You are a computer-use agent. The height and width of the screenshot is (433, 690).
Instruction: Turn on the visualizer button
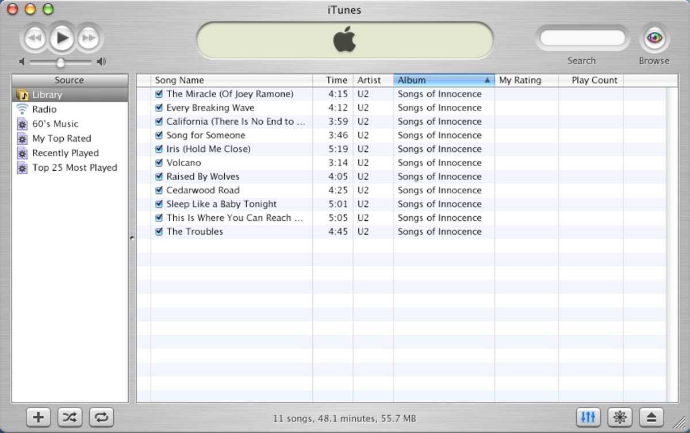619,417
